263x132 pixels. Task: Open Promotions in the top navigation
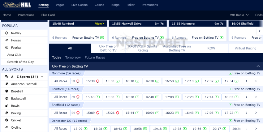tap(150, 5)
